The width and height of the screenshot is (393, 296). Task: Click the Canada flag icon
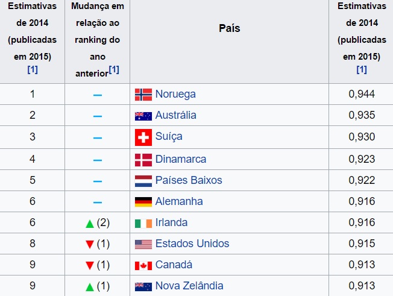coord(143,266)
